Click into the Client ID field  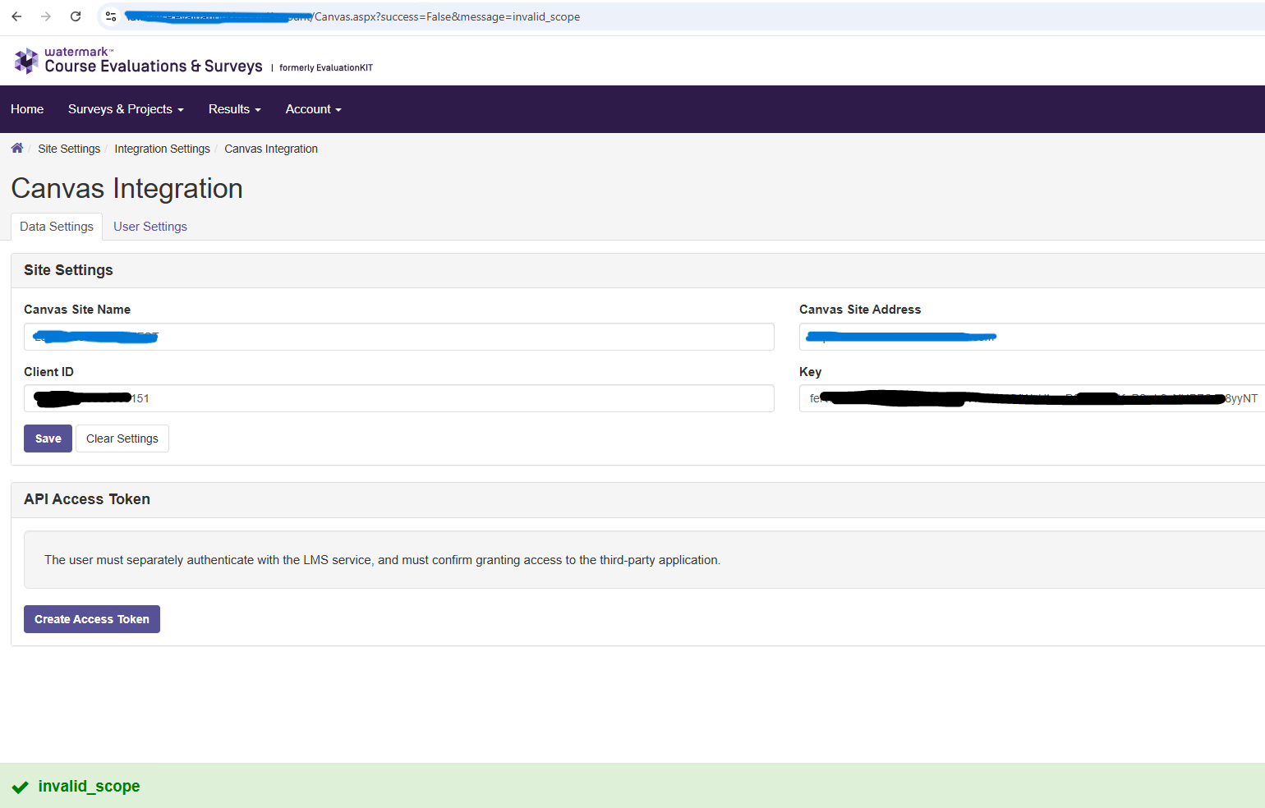click(399, 398)
